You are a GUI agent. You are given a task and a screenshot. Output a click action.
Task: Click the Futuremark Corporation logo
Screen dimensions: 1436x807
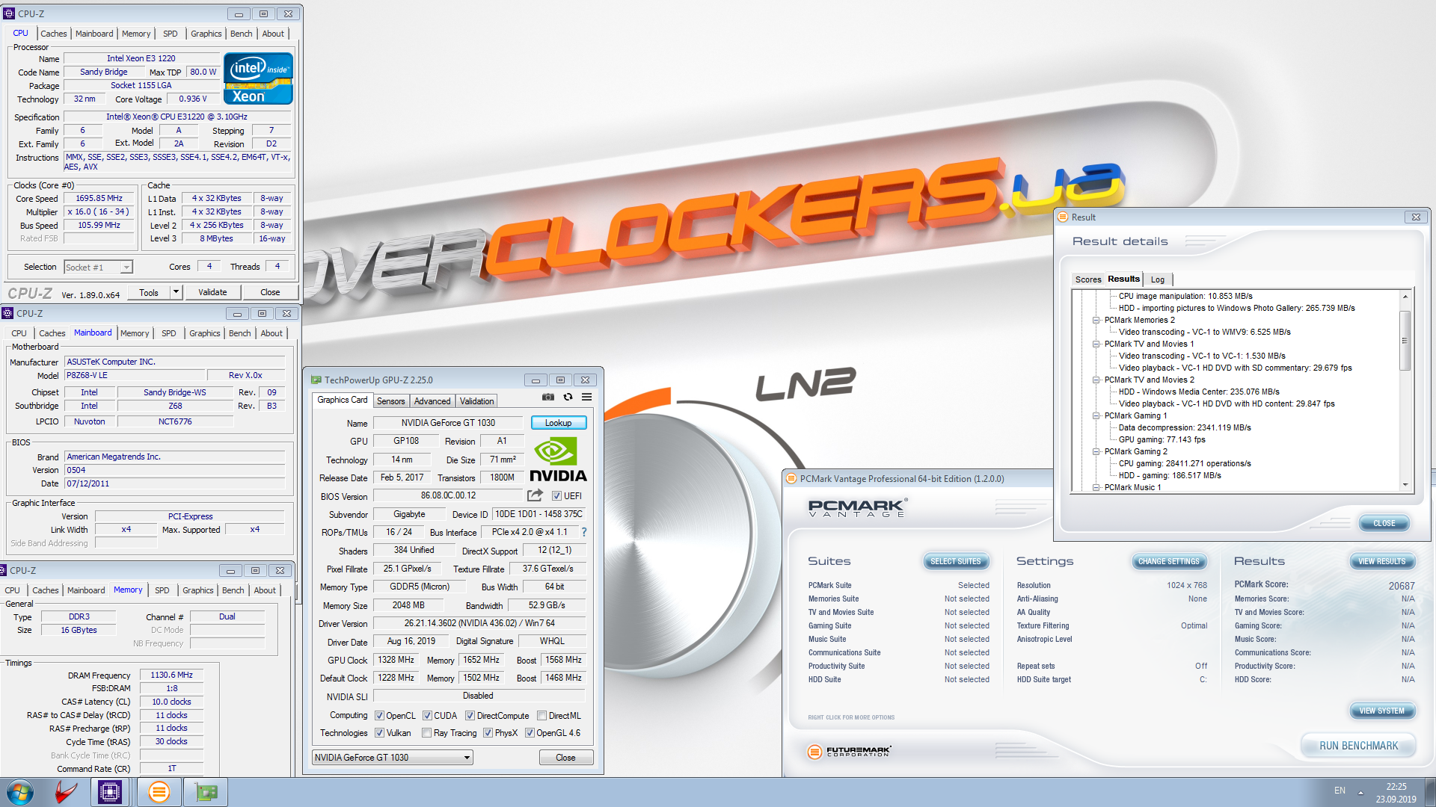pos(850,751)
